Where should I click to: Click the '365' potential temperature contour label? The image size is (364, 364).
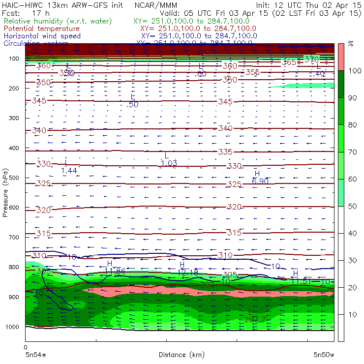[289, 62]
